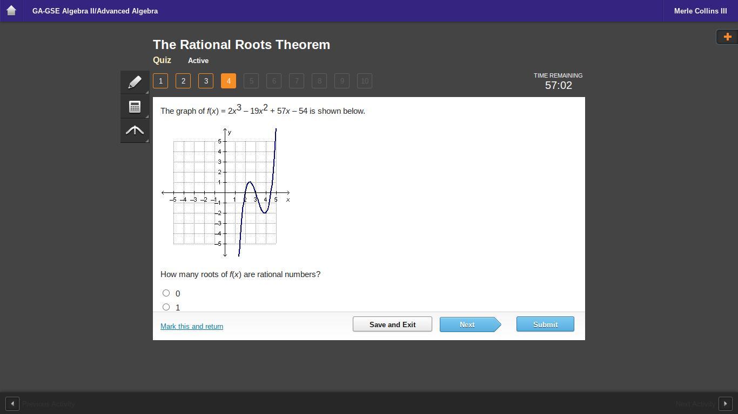
Task: Select answer option 1
Action: (x=166, y=307)
